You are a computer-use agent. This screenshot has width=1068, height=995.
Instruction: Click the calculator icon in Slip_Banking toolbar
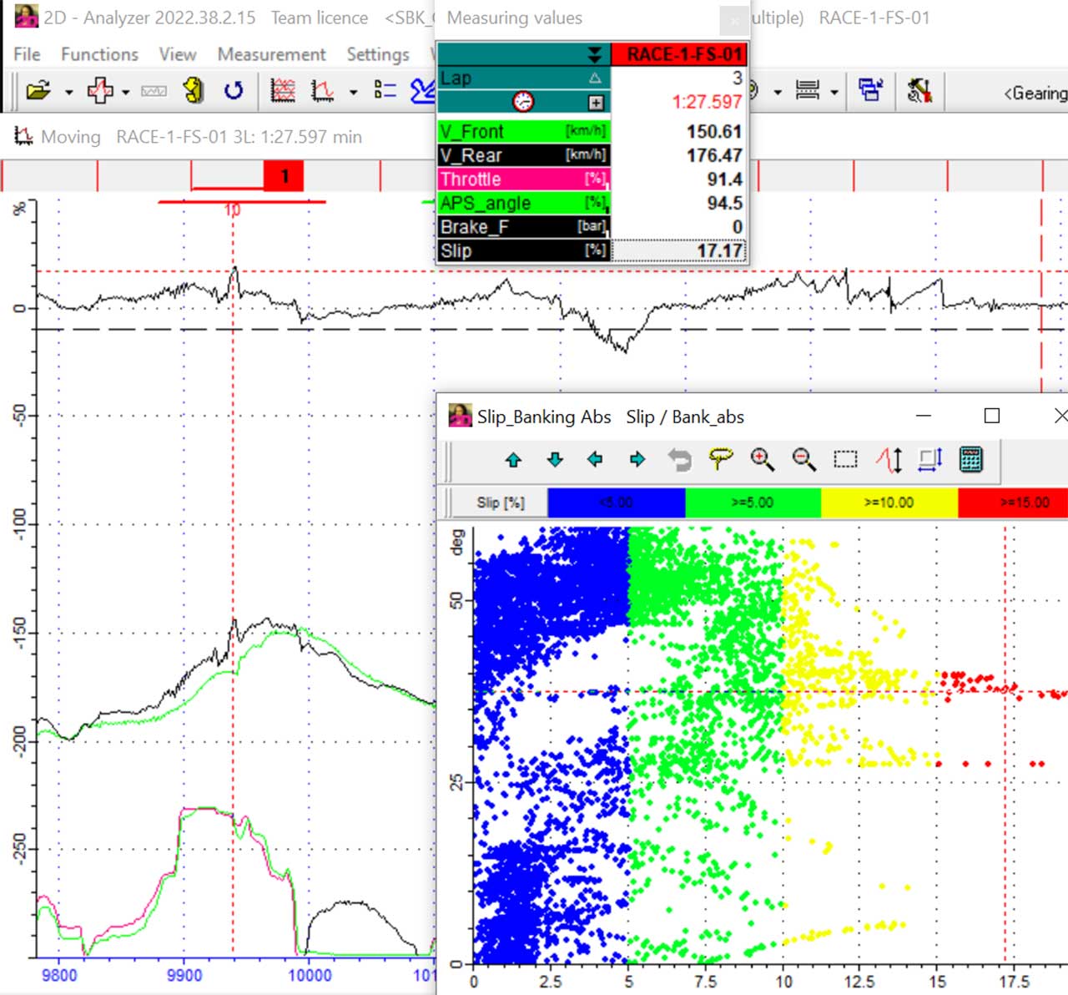[971, 459]
